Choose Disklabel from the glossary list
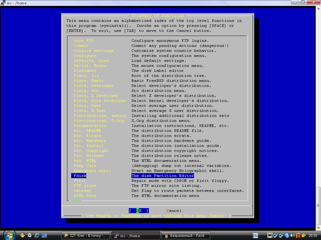This screenshot has height=240, width=321. click(x=85, y=71)
